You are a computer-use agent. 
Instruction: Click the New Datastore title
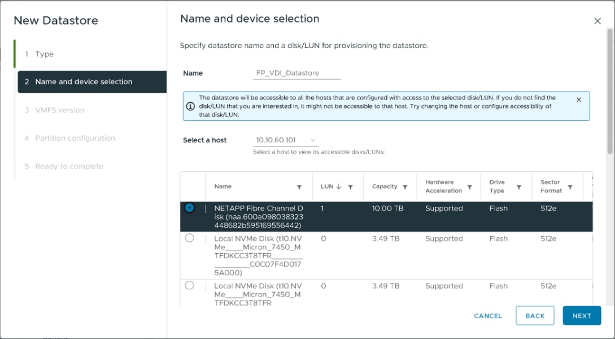tap(56, 20)
